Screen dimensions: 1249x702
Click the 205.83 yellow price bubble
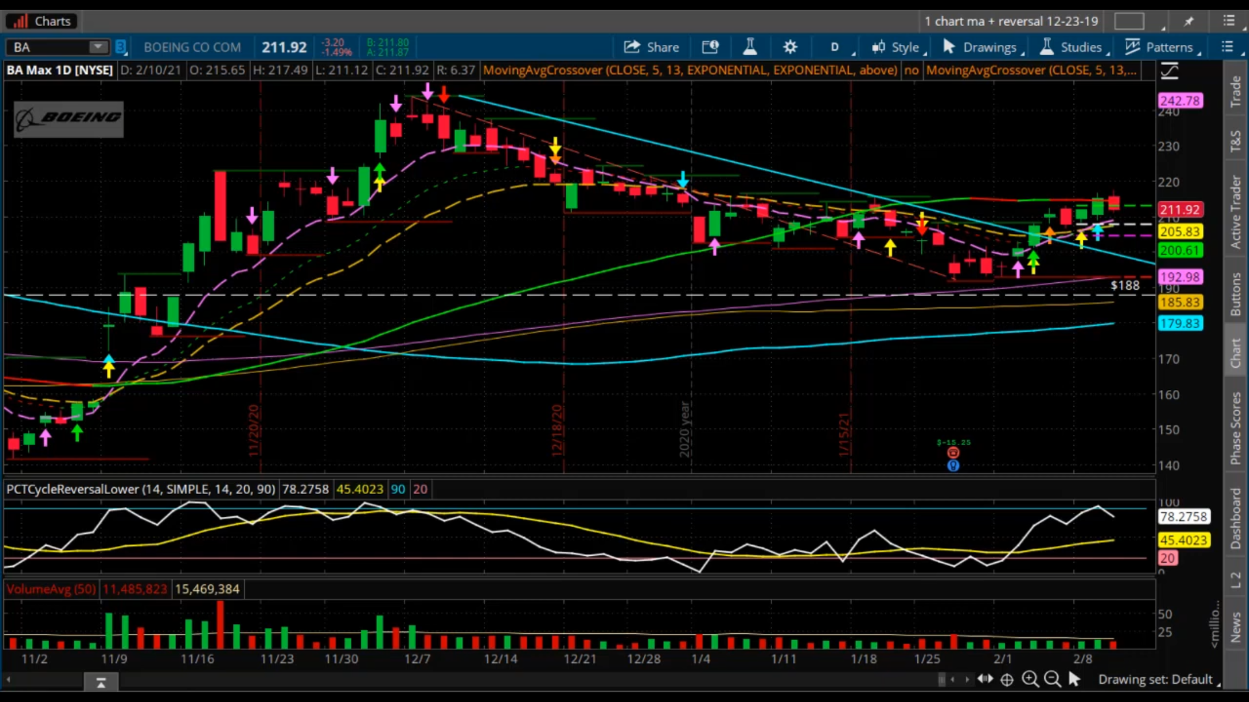[x=1180, y=231]
